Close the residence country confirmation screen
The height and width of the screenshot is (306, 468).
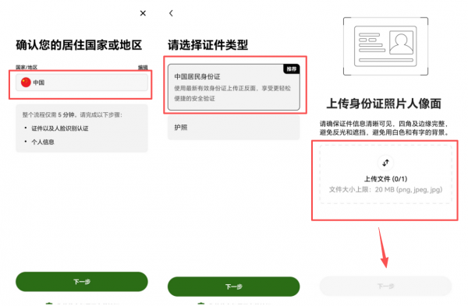pos(143,13)
